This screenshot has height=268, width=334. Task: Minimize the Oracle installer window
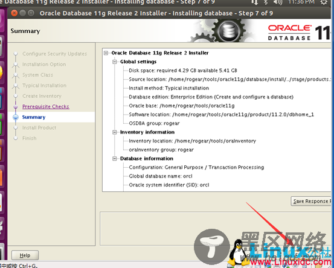pos(22,13)
